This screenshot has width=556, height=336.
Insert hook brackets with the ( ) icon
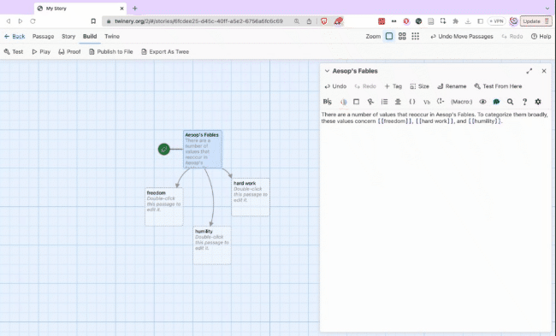(412, 102)
